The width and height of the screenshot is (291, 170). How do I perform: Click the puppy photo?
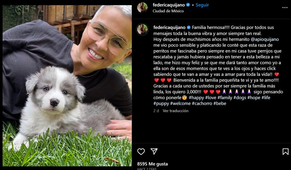pyautogui.click(x=67, y=85)
